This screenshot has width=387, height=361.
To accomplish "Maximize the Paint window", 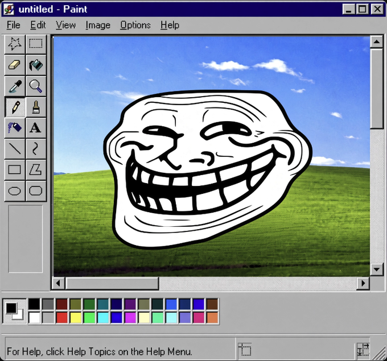I will point(363,9).
